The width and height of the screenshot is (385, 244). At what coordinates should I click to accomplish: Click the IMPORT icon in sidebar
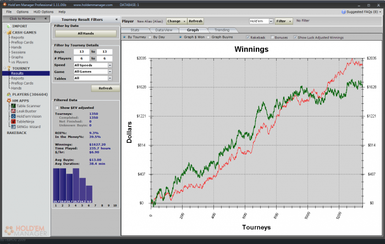[9, 26]
